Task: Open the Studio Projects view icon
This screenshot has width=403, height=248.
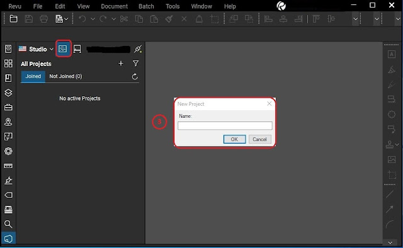Action: click(x=63, y=48)
